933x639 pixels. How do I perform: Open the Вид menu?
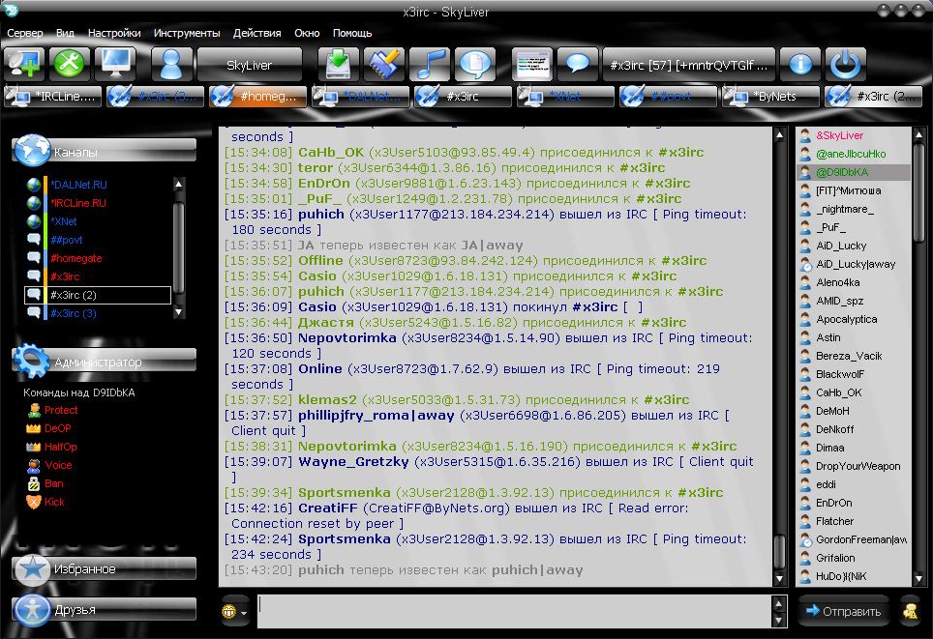coord(65,33)
